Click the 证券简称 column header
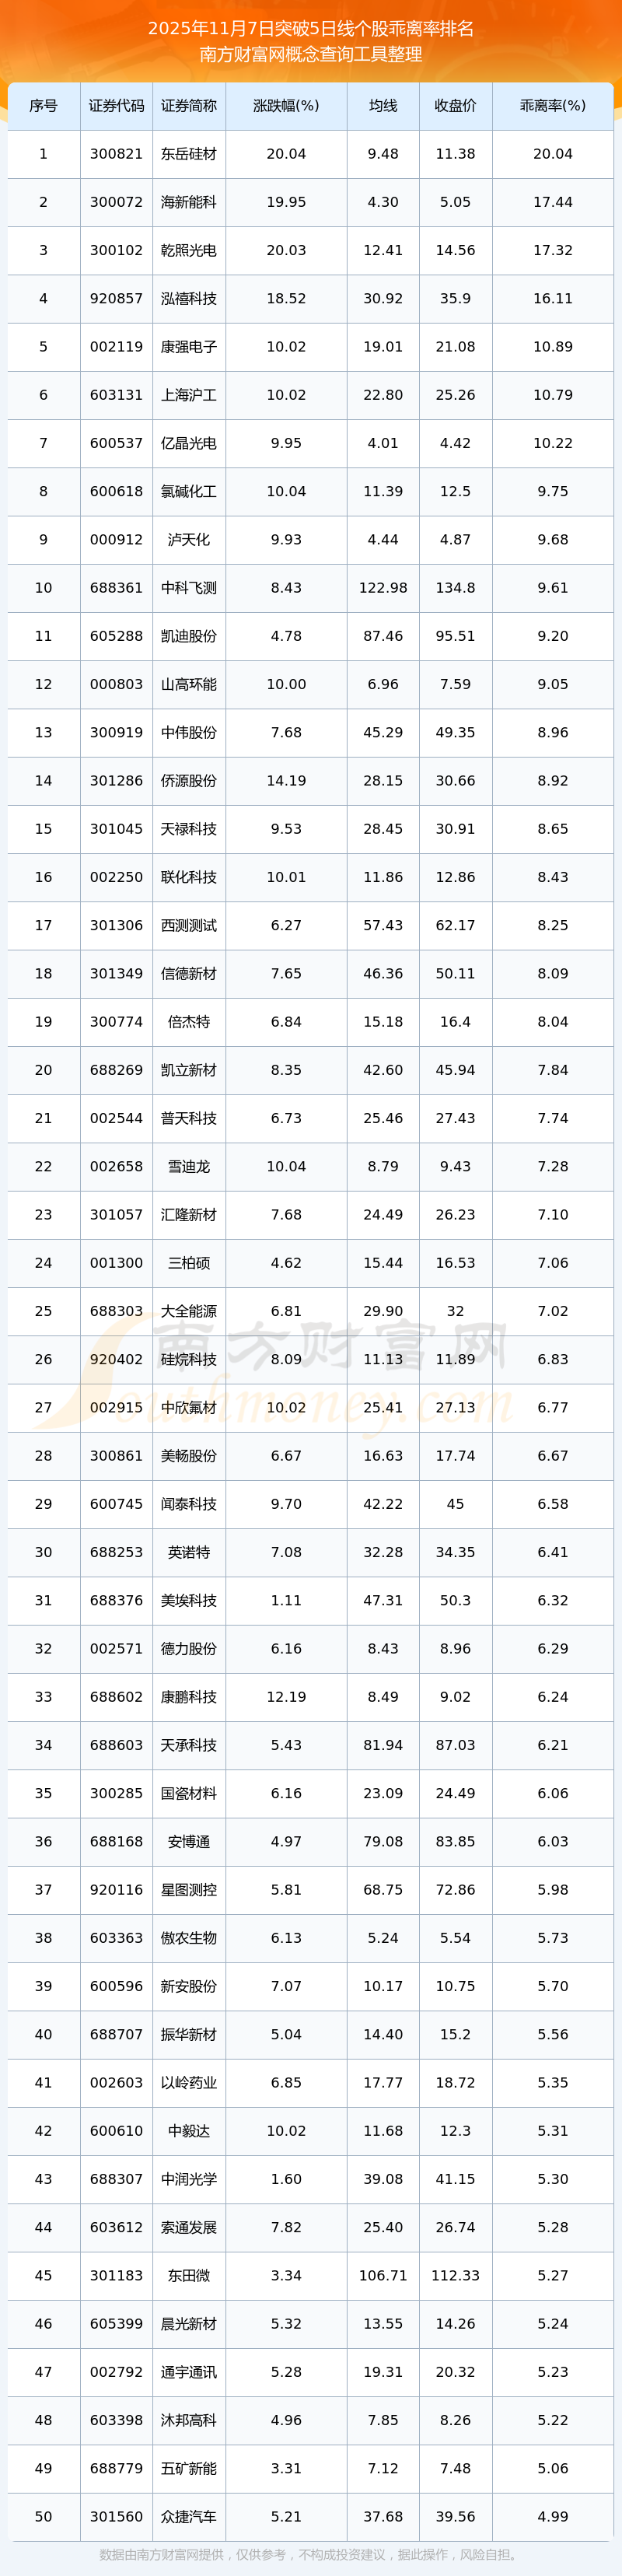This screenshot has width=622, height=2576. click(189, 106)
